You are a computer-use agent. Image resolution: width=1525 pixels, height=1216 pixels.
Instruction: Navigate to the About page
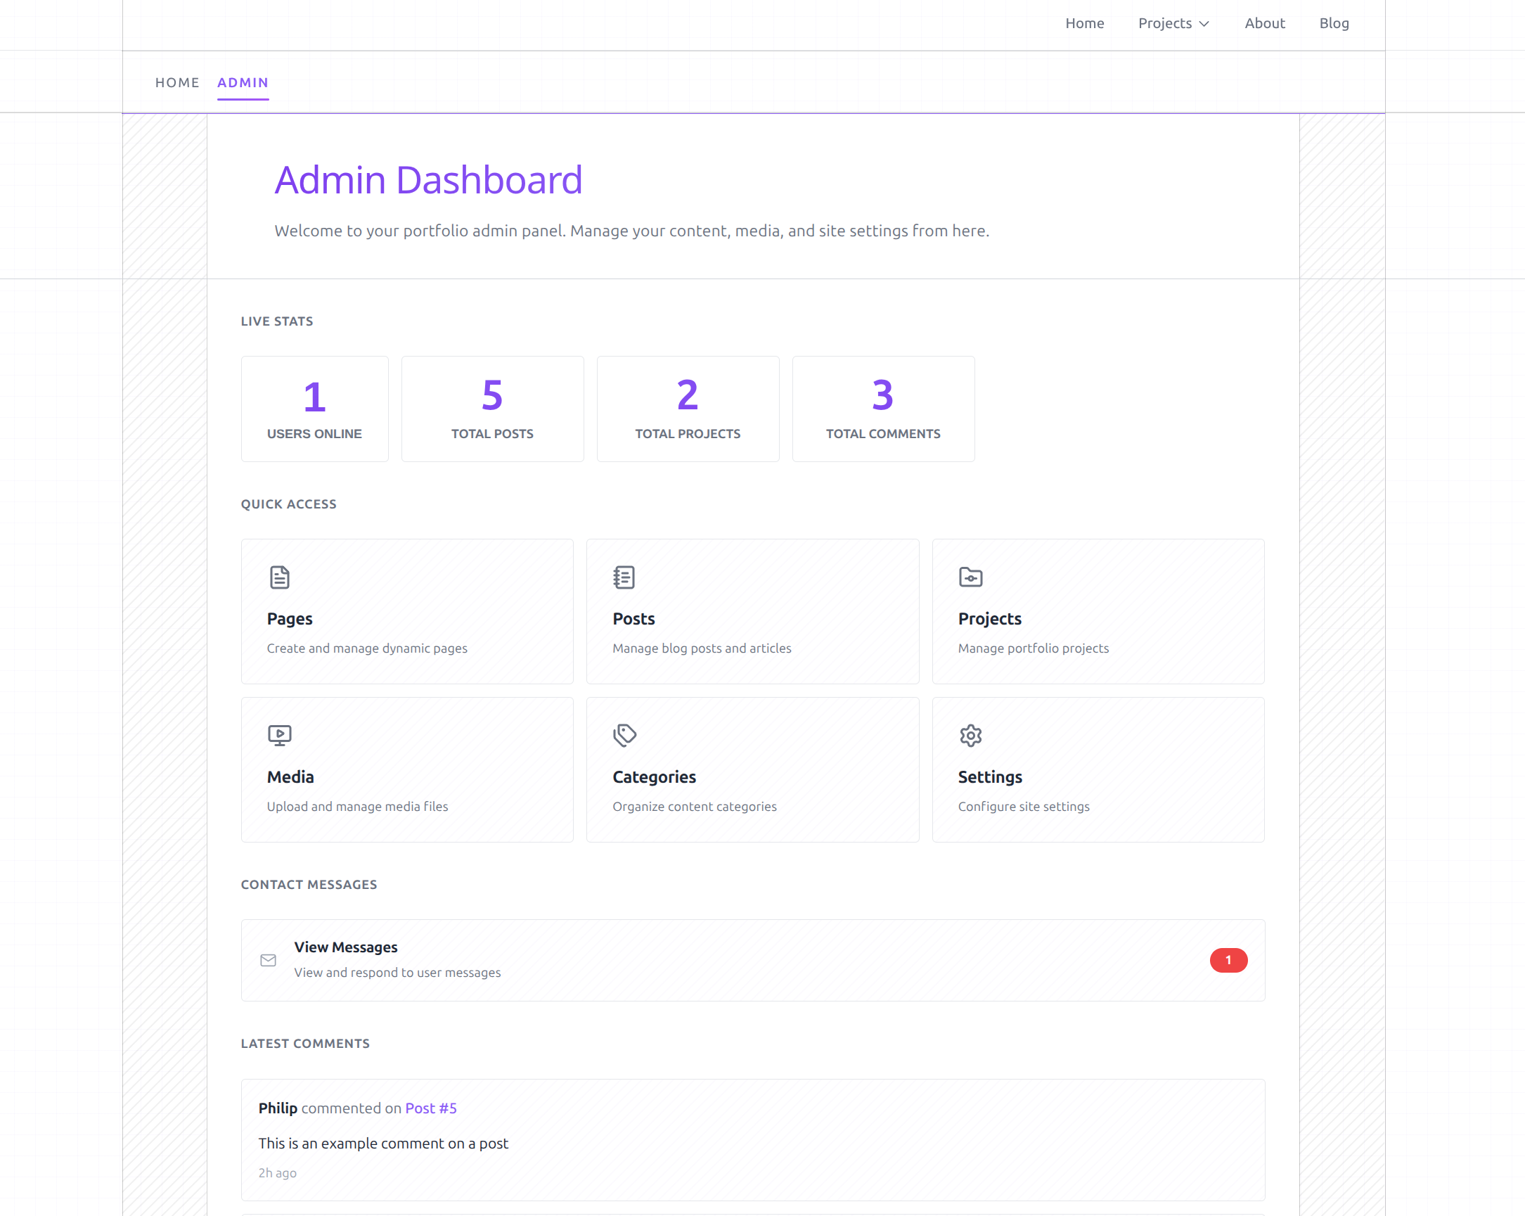1265,23
